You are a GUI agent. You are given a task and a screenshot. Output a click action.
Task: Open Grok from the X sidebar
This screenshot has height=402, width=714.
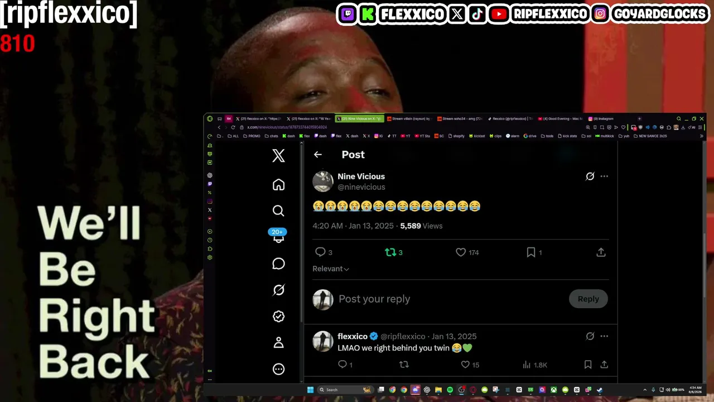coord(278,290)
